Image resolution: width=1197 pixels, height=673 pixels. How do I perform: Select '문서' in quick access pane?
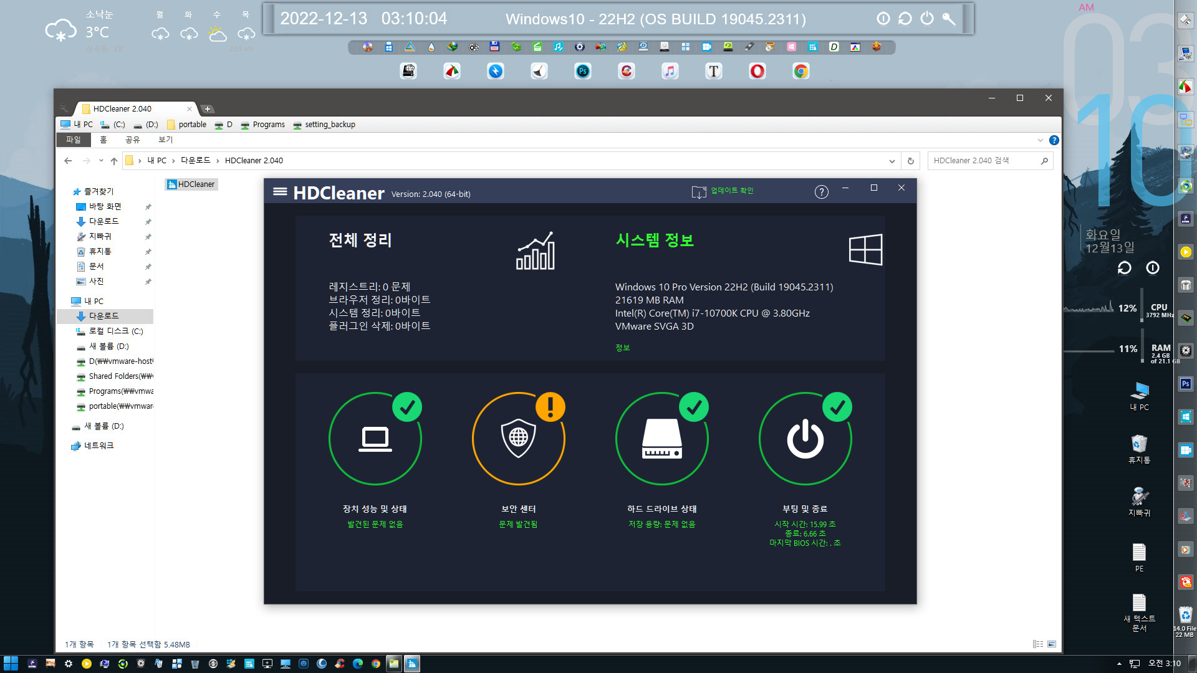pyautogui.click(x=96, y=266)
